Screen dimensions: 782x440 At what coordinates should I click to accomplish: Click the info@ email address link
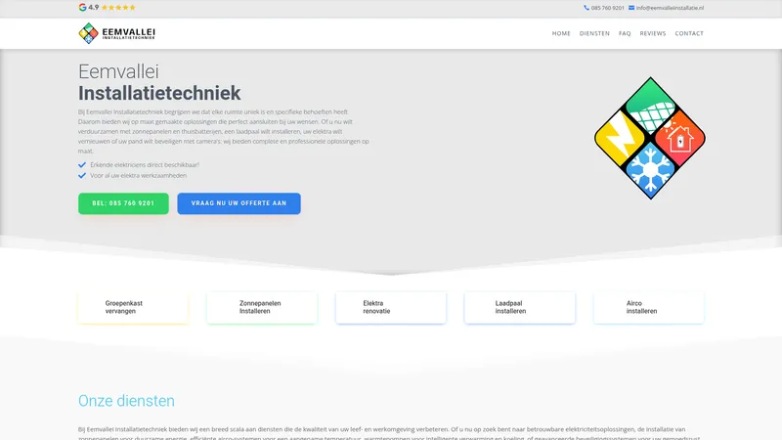tap(670, 8)
